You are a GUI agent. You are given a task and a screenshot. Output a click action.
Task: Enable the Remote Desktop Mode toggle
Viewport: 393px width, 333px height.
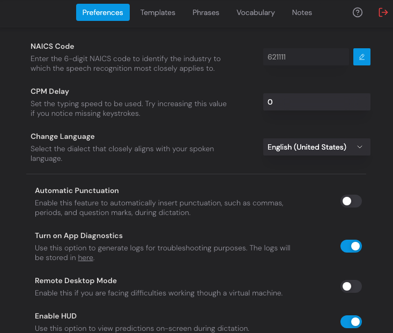coord(351,286)
